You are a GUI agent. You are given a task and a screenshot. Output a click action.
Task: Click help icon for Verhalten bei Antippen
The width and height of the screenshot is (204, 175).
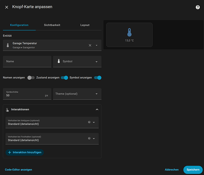pos(89,122)
